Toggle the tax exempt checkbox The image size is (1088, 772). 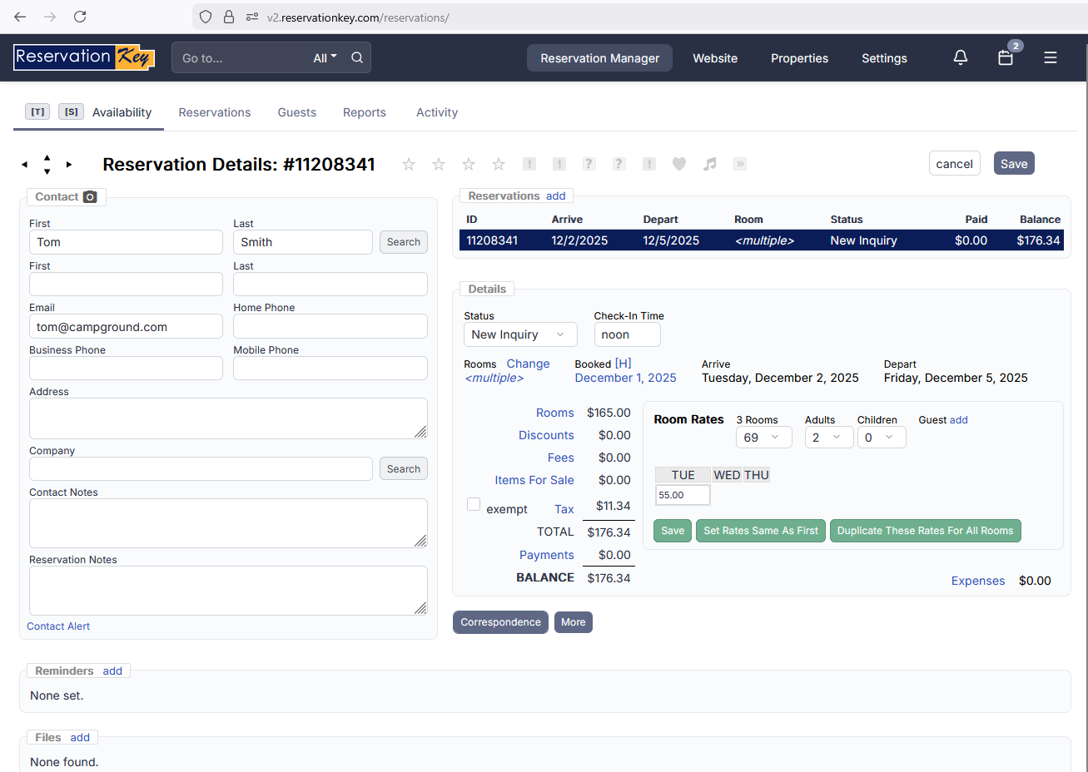click(x=474, y=504)
